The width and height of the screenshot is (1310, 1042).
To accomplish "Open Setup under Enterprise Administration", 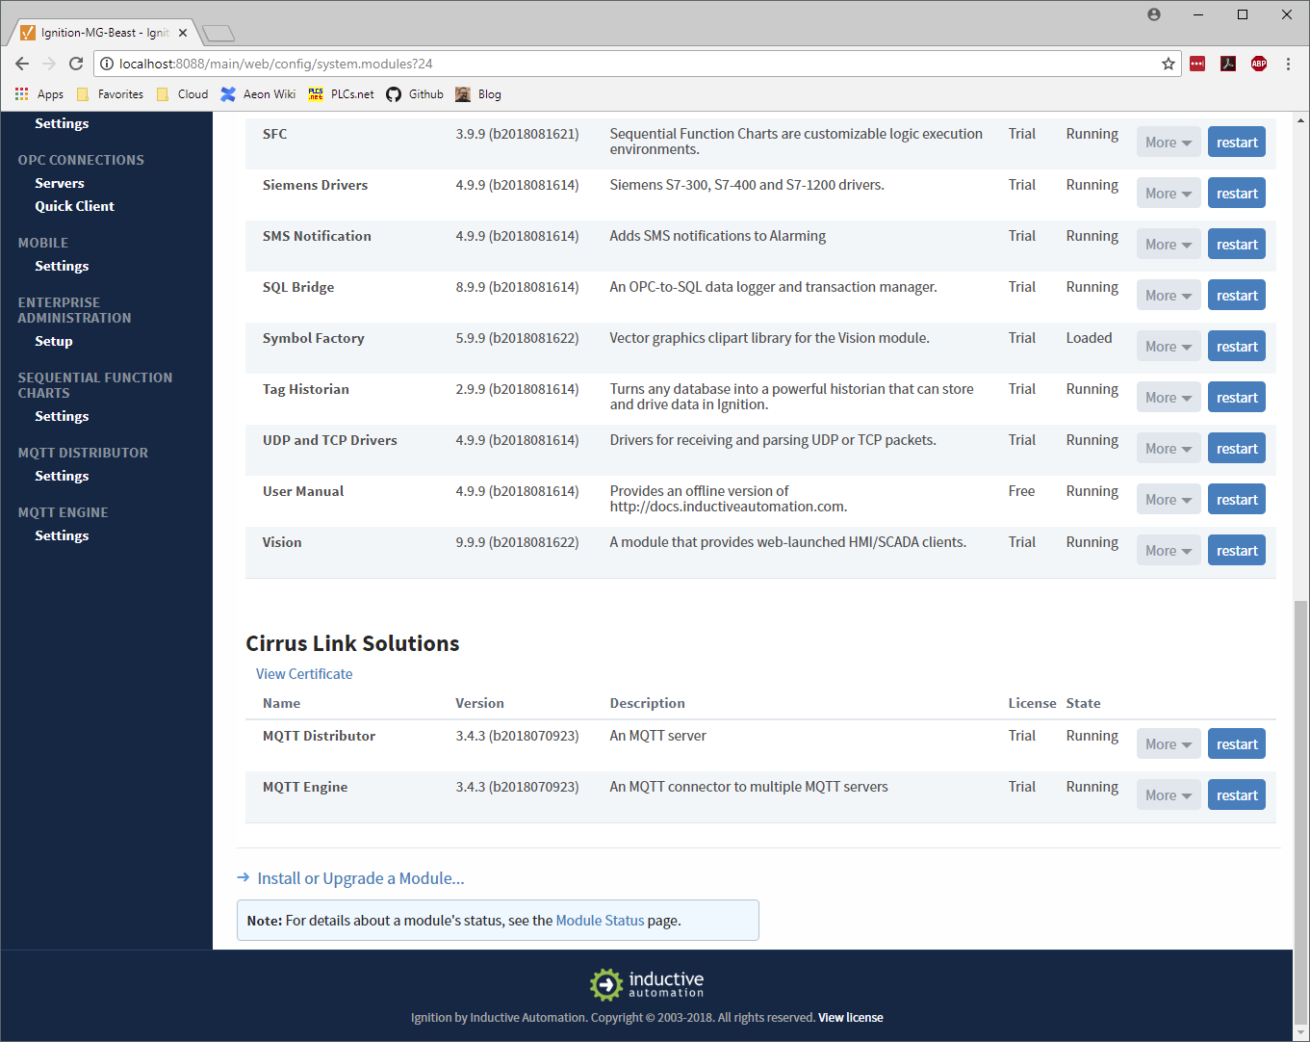I will coord(54,341).
